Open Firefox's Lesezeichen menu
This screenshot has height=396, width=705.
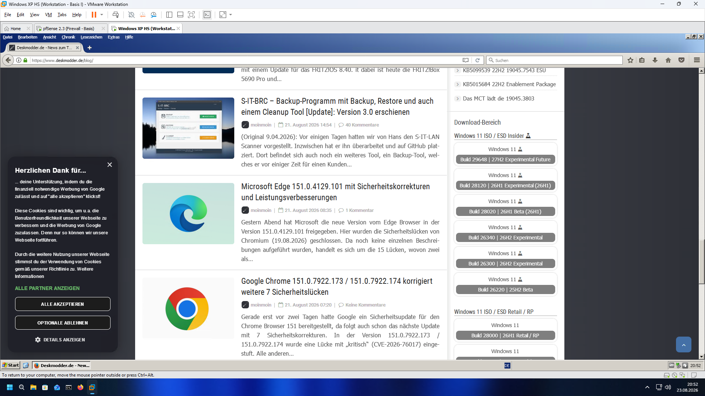coord(91,37)
